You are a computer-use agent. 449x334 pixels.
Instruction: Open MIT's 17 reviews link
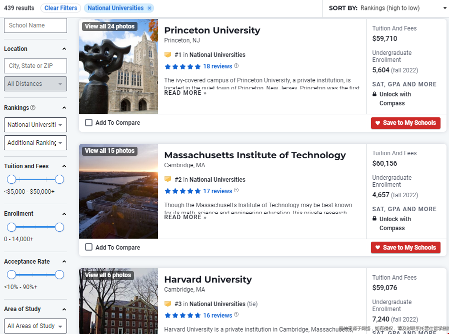pyautogui.click(x=217, y=191)
